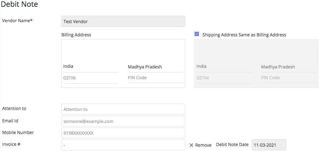Viewport: 319px width, 151px height.
Task: Click the X icon beside Remove
Action: coord(191,145)
